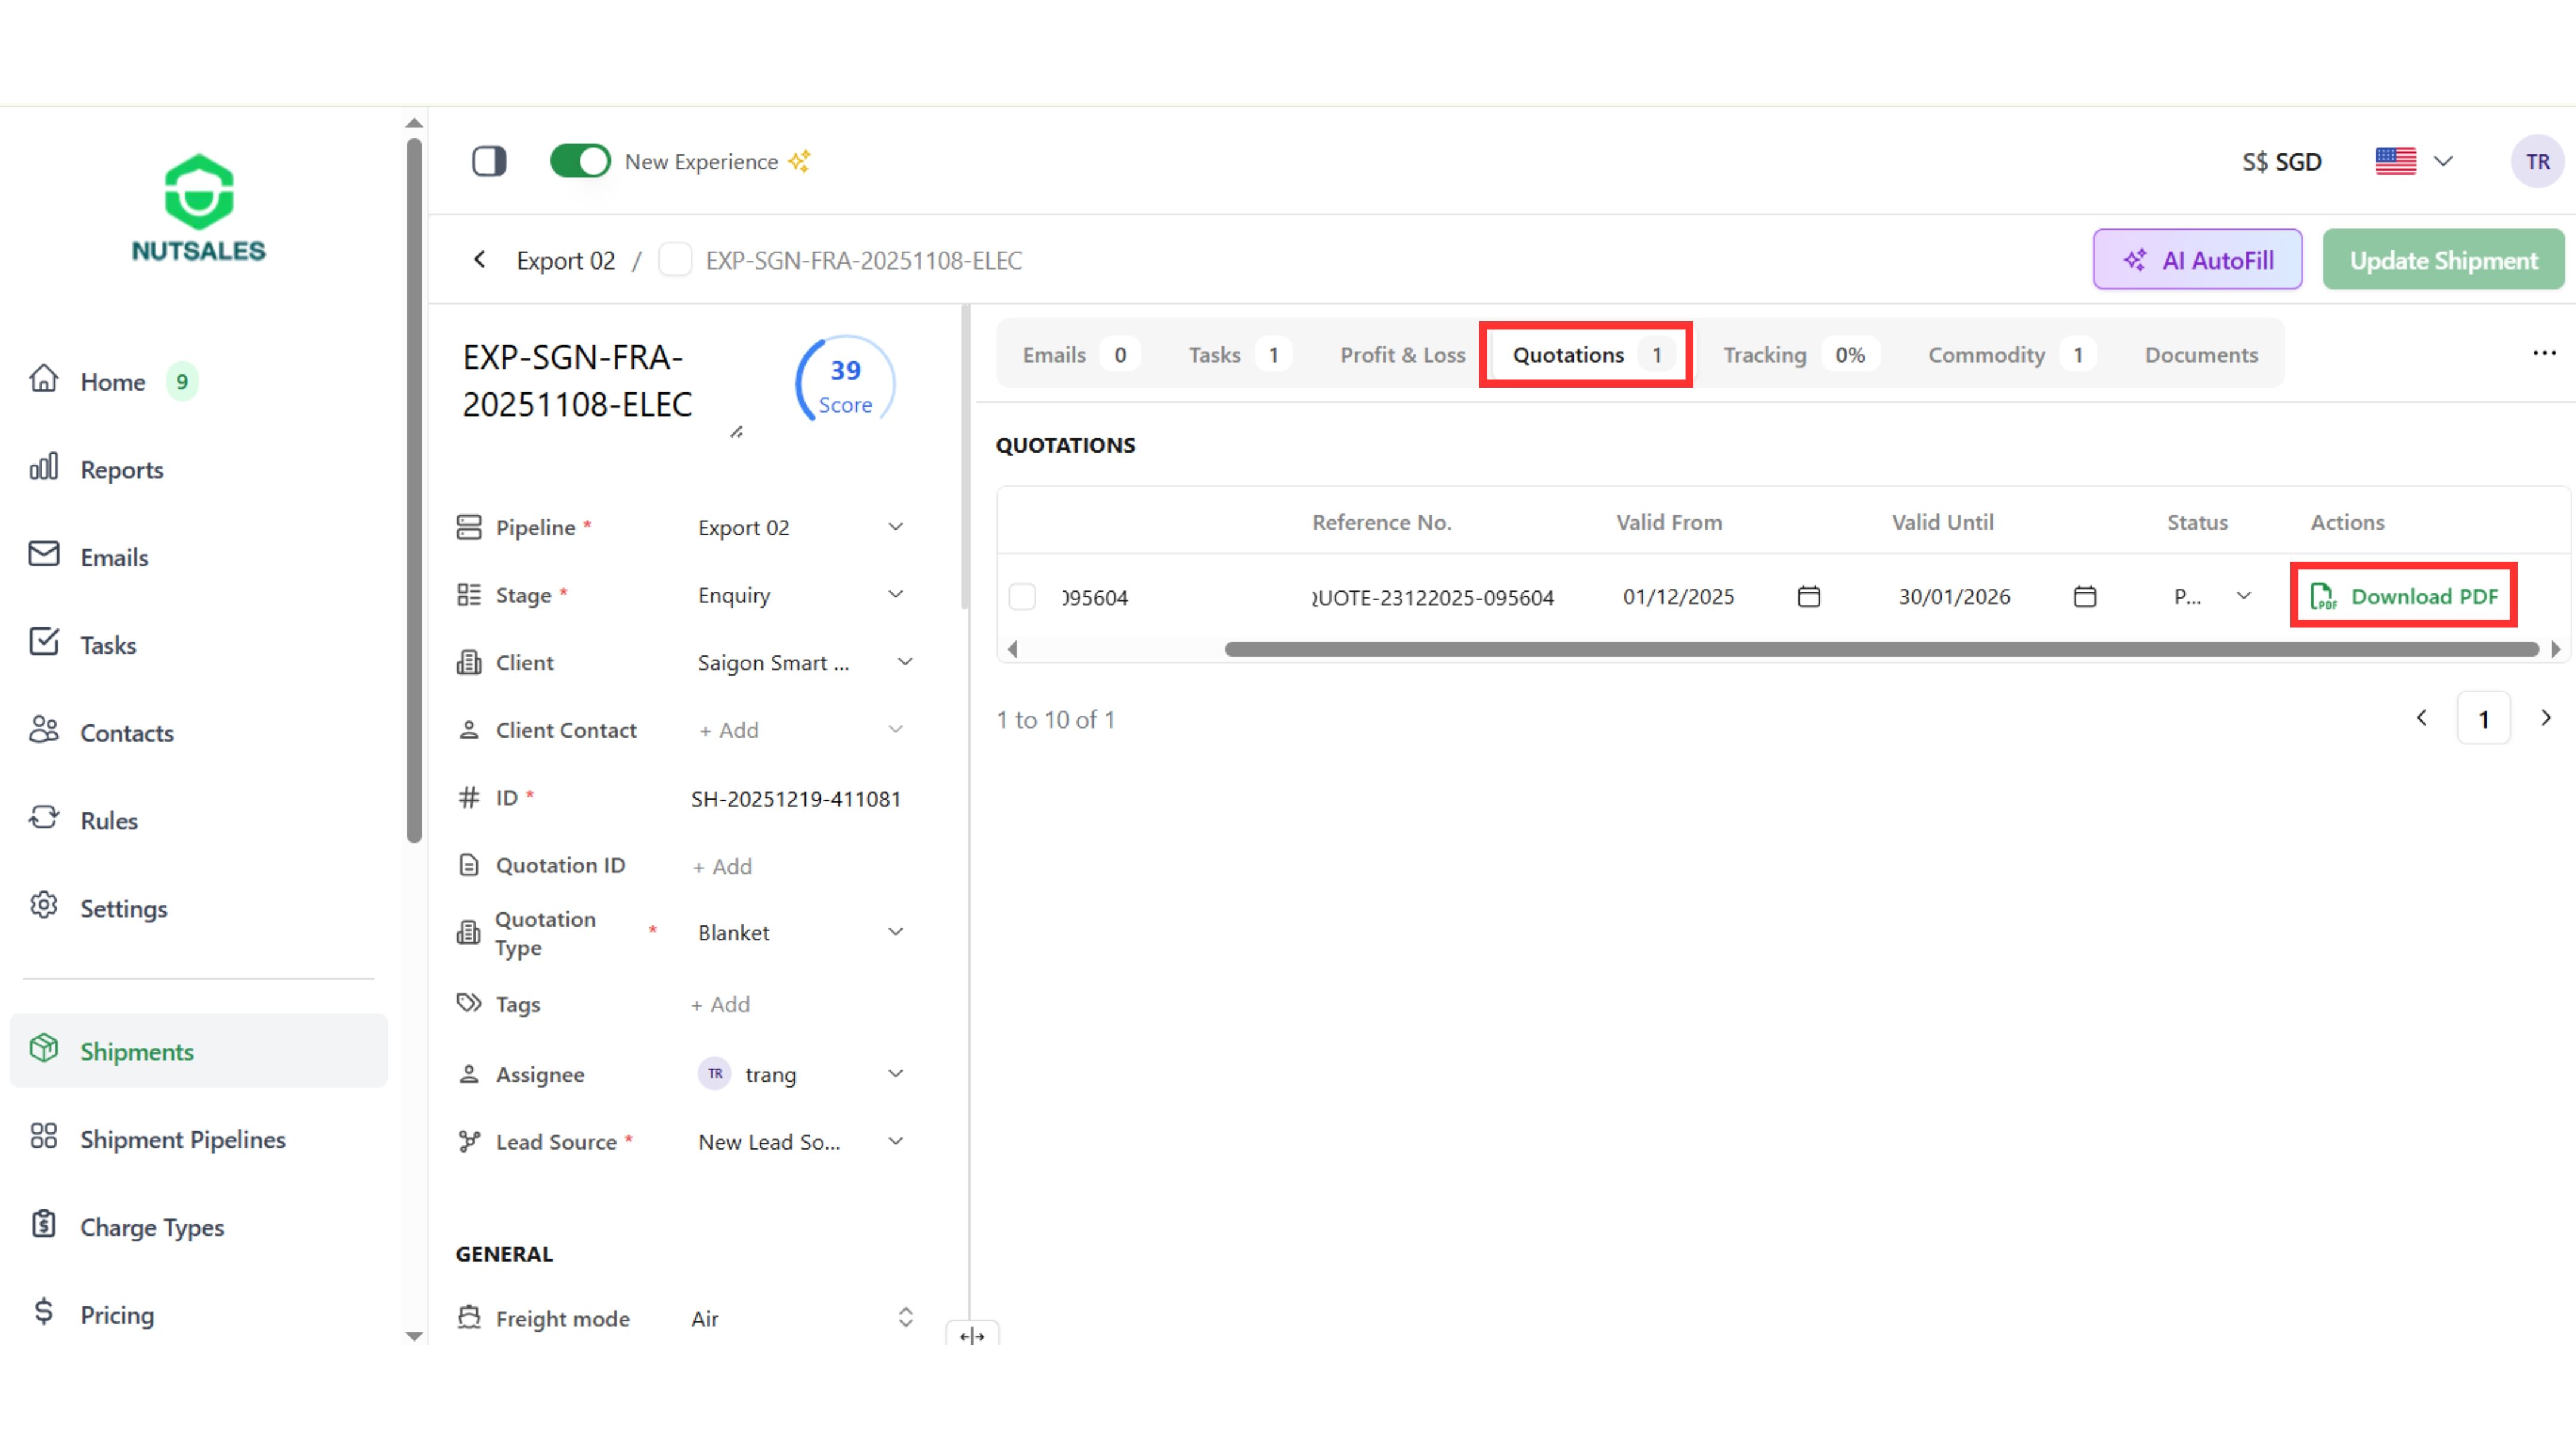This screenshot has width=2576, height=1449.
Task: Open the Valid Until calendar picker
Action: point(2085,597)
